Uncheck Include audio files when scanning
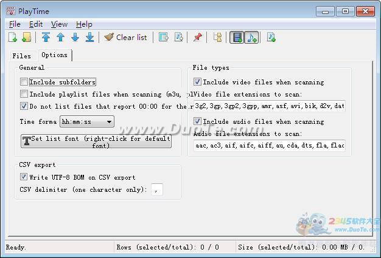Screen dimensions: 381x258 [197, 121]
